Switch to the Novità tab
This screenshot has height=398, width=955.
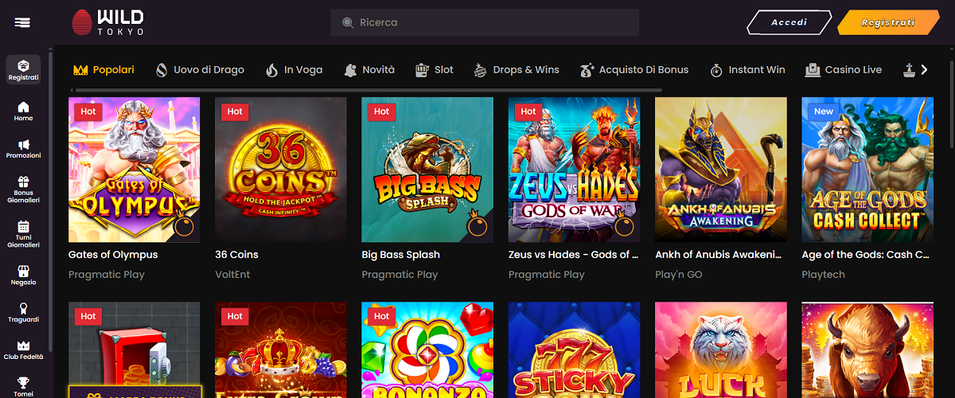(369, 70)
